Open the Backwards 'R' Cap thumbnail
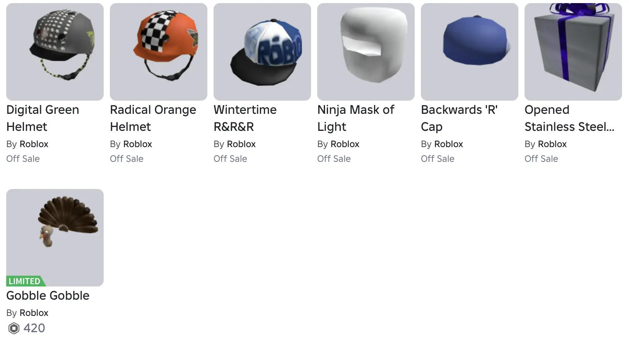Image resolution: width=629 pixels, height=350 pixels. (470, 52)
